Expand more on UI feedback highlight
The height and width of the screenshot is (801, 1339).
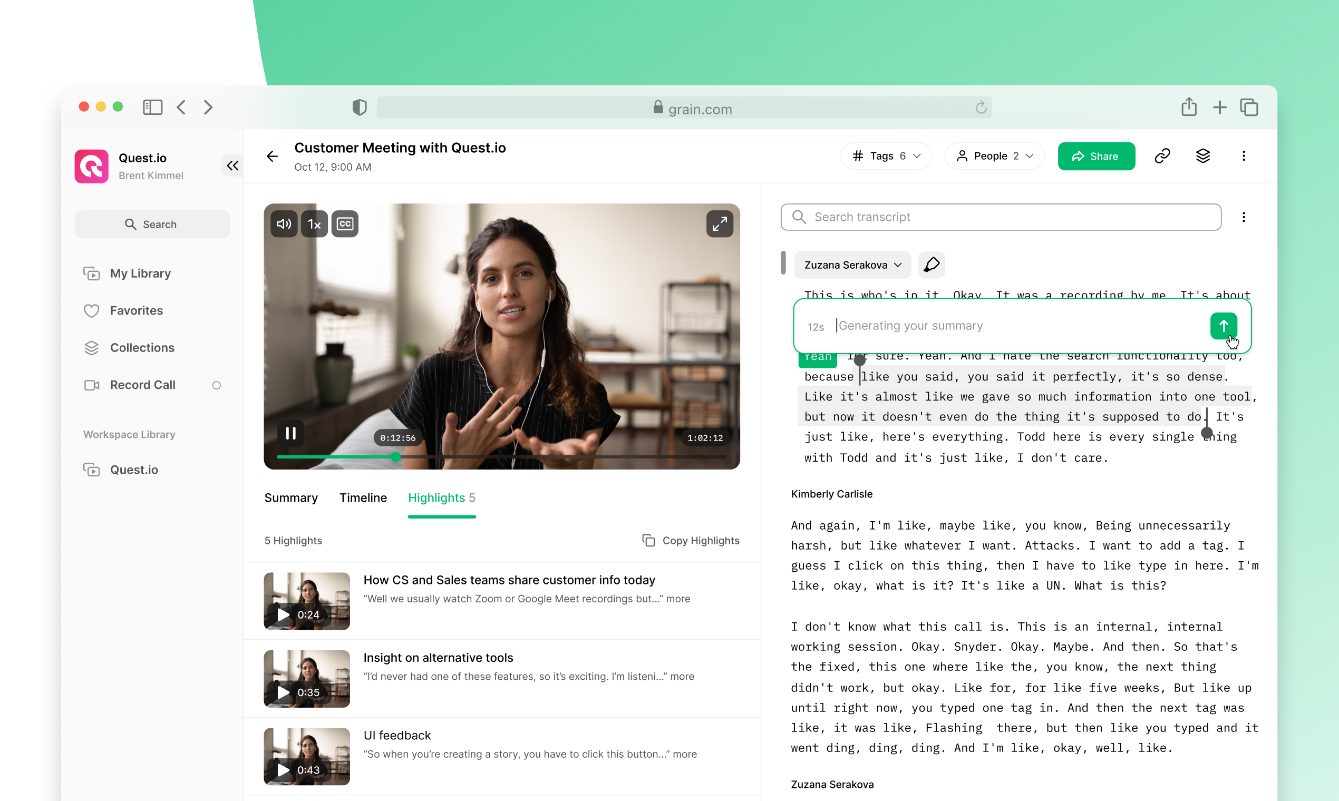coord(685,754)
